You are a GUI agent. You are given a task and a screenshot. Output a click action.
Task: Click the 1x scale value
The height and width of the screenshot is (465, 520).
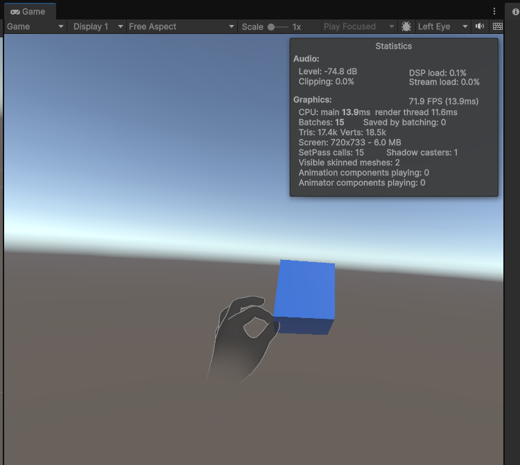(x=297, y=27)
